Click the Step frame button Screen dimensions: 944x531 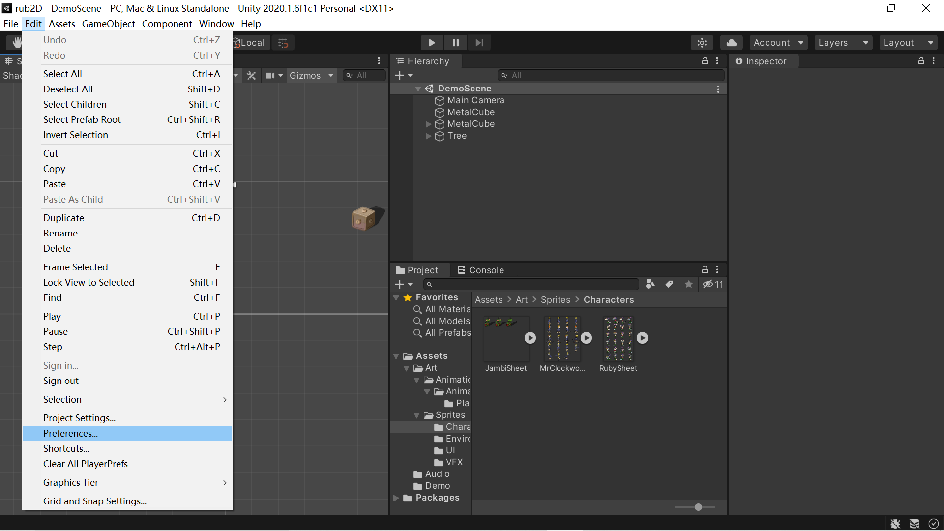click(479, 43)
